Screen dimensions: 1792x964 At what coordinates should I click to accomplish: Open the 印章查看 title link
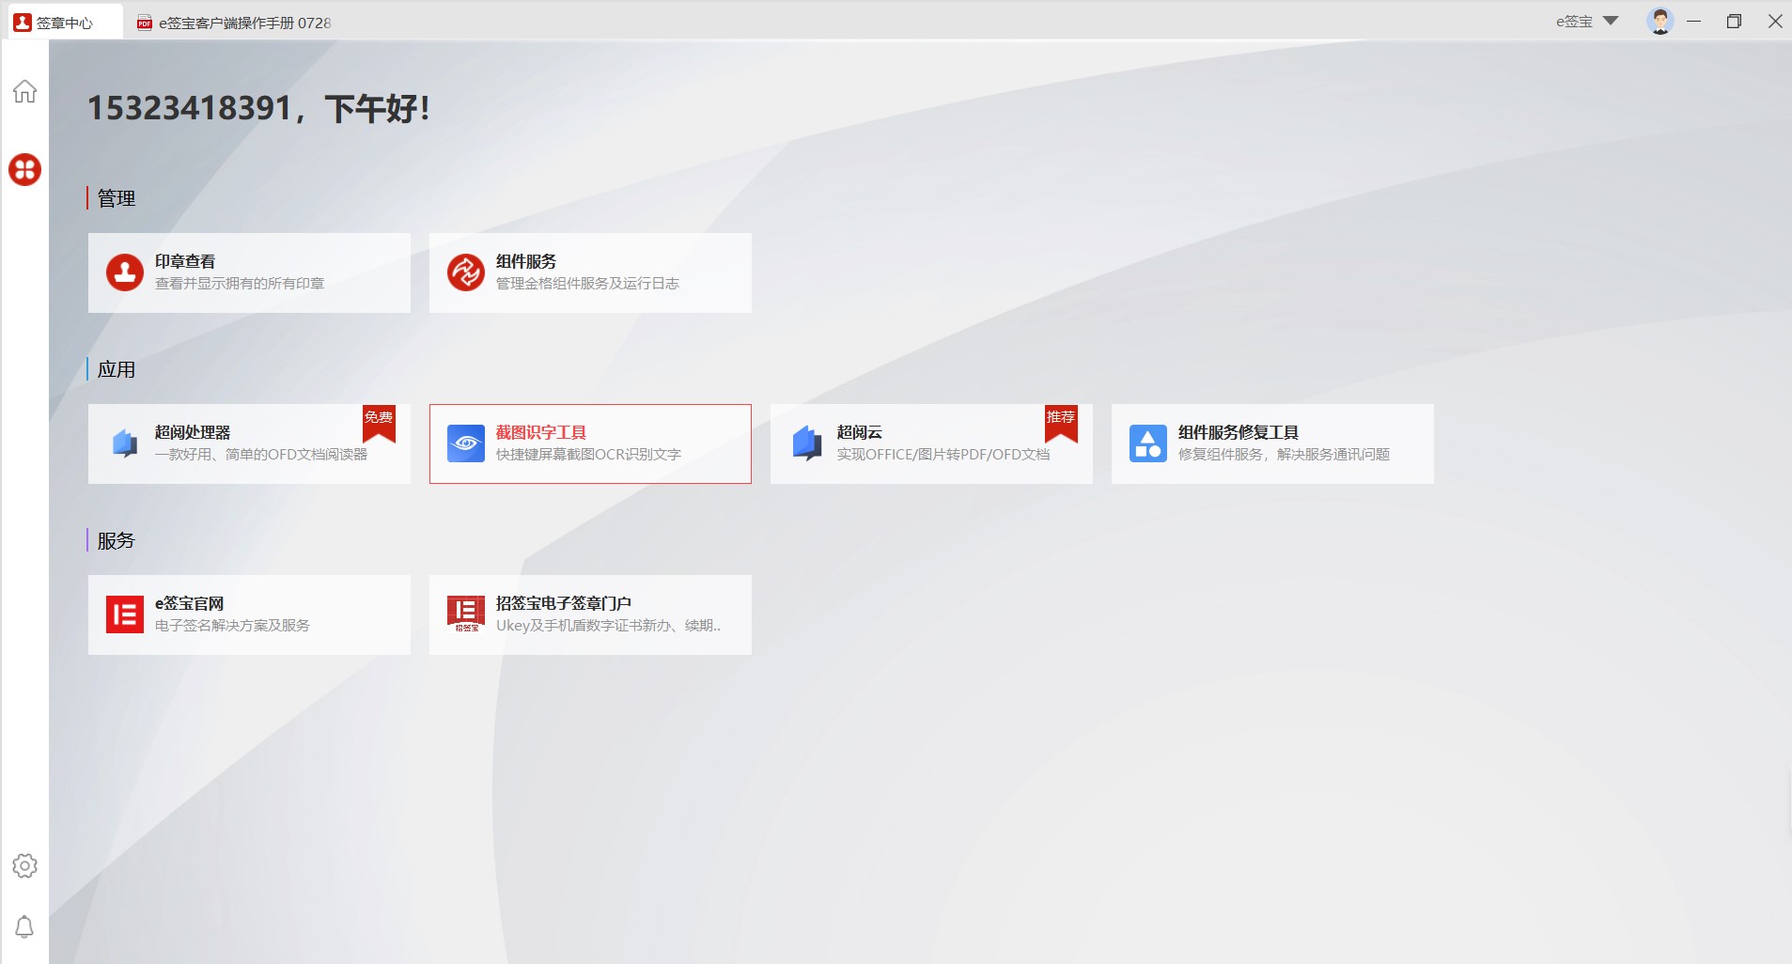(x=185, y=261)
